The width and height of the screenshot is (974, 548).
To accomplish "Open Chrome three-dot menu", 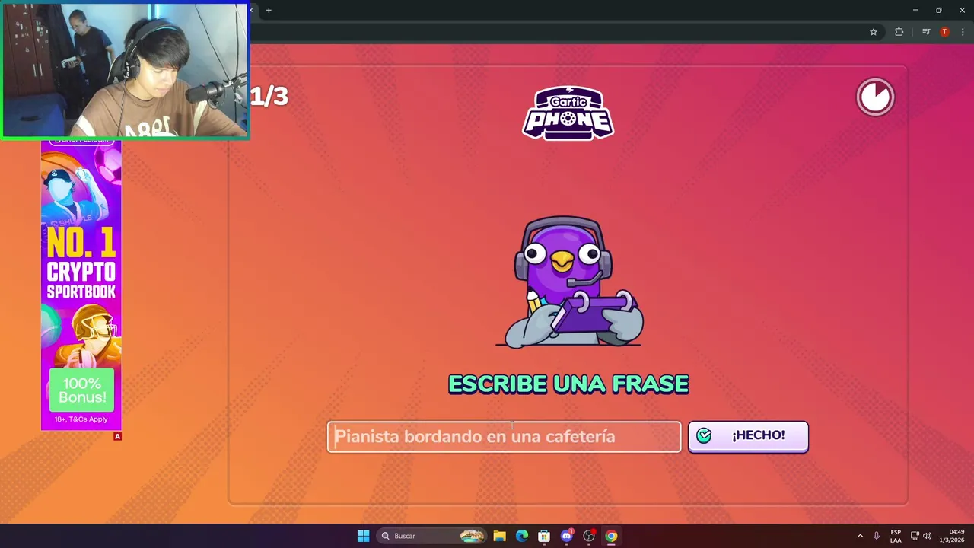I will click(963, 32).
